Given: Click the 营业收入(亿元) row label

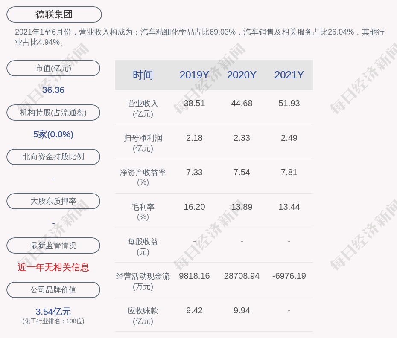Looking at the screenshot, I should pos(143,109).
